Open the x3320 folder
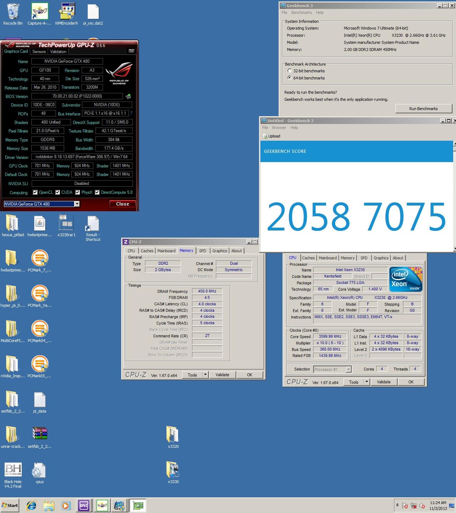The height and width of the screenshot is (513, 456). coord(173,435)
